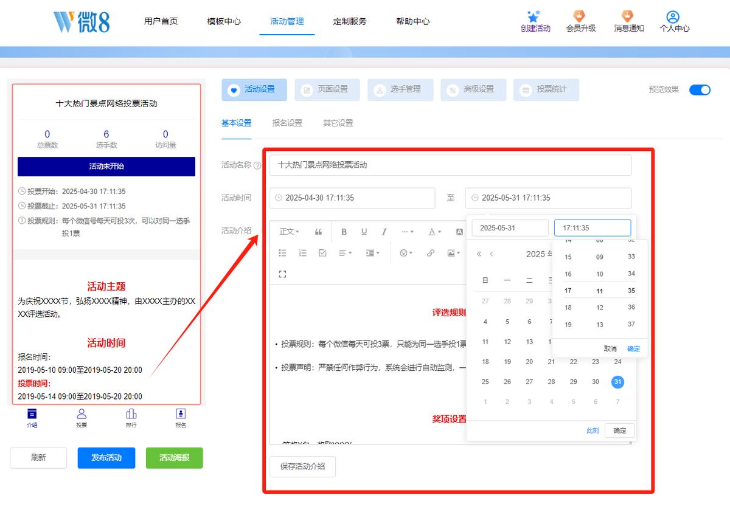Open 帮助中心 in the top menu
This screenshot has height=515, width=730.
[413, 21]
